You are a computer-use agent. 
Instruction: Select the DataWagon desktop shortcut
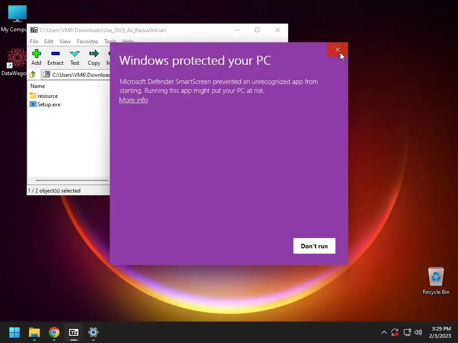click(x=14, y=62)
